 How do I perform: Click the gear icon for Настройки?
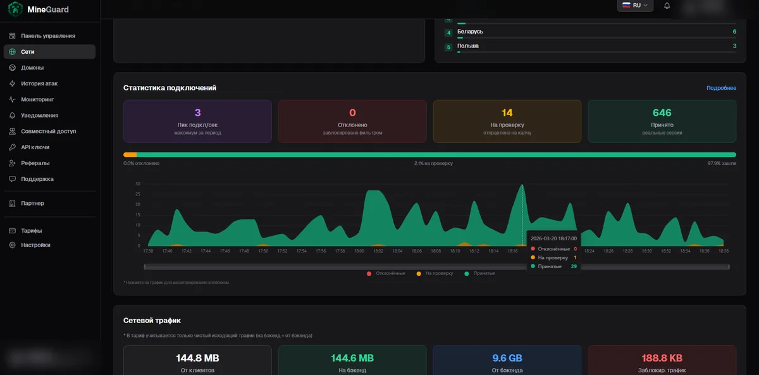pos(13,245)
